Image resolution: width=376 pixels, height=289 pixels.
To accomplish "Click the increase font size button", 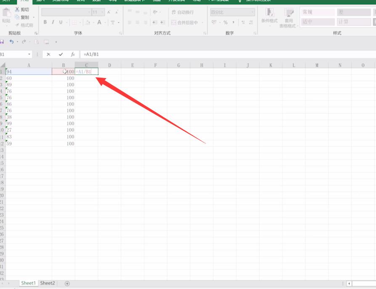I will tap(109, 12).
